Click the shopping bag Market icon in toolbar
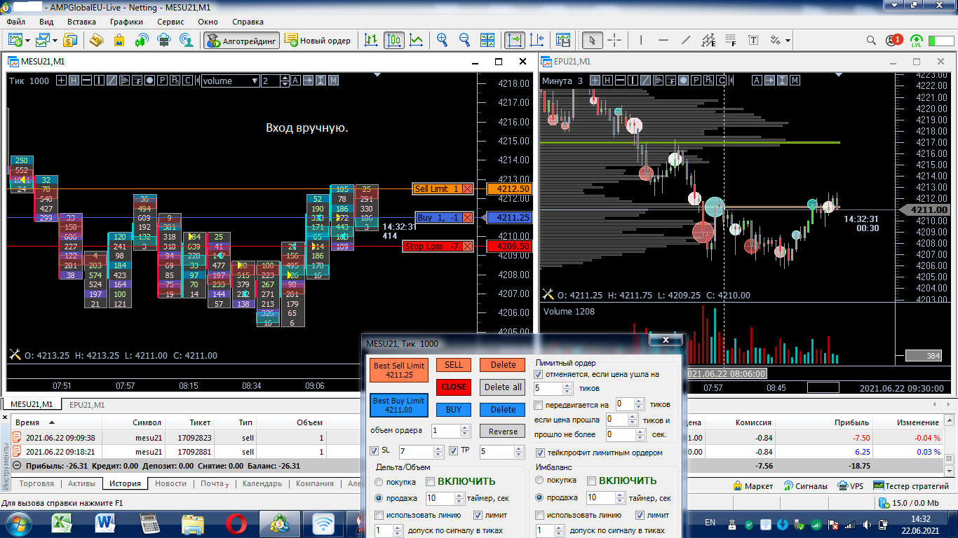Screen dimensions: 958x538 click(x=119, y=41)
